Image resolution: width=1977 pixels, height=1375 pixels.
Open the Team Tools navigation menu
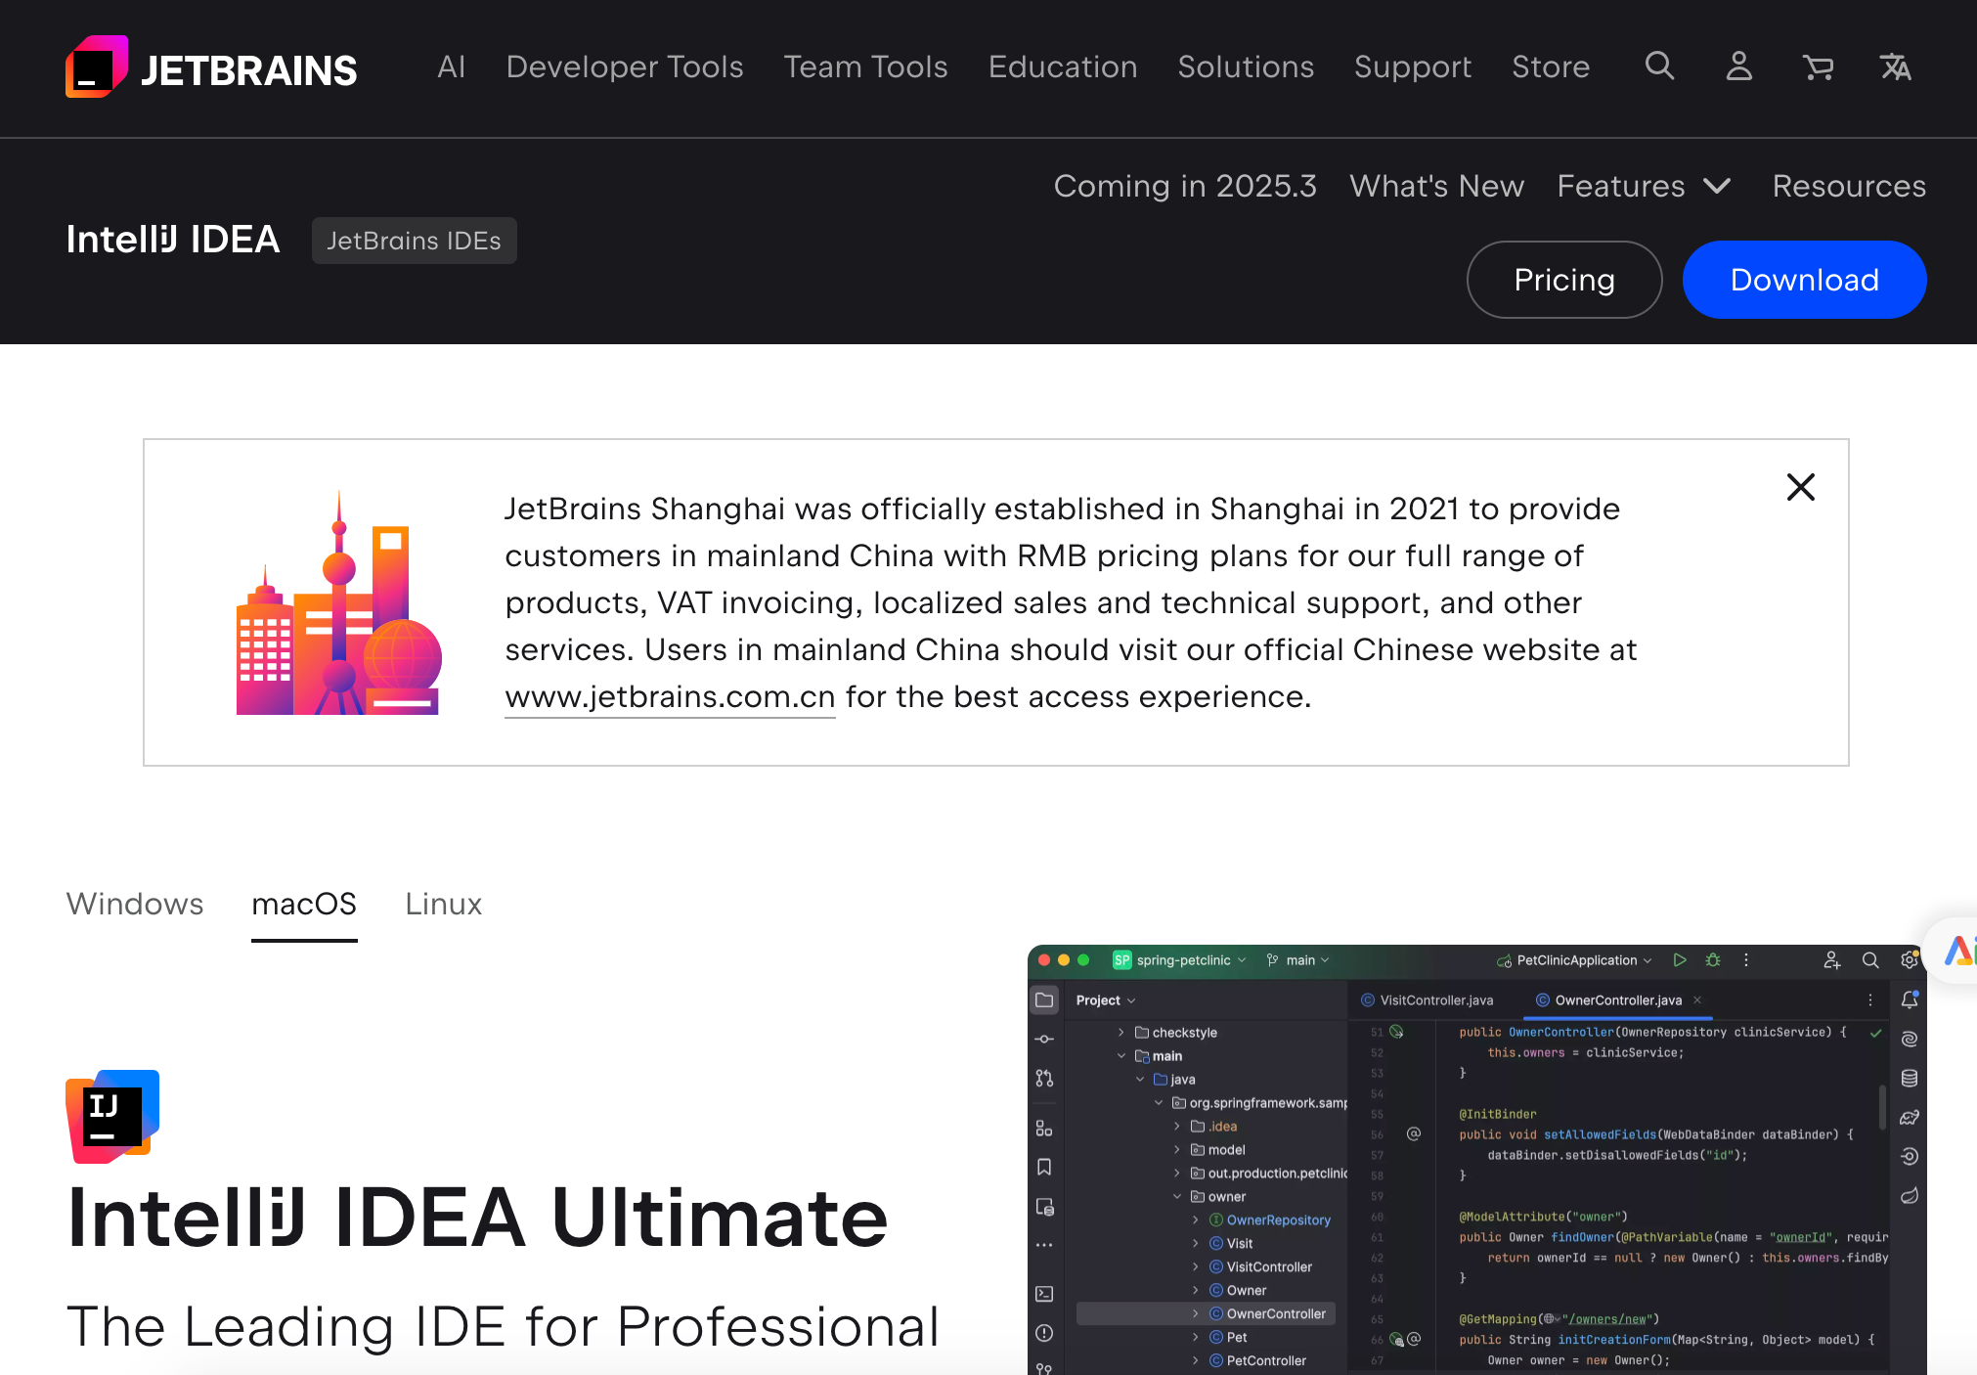coord(865,67)
